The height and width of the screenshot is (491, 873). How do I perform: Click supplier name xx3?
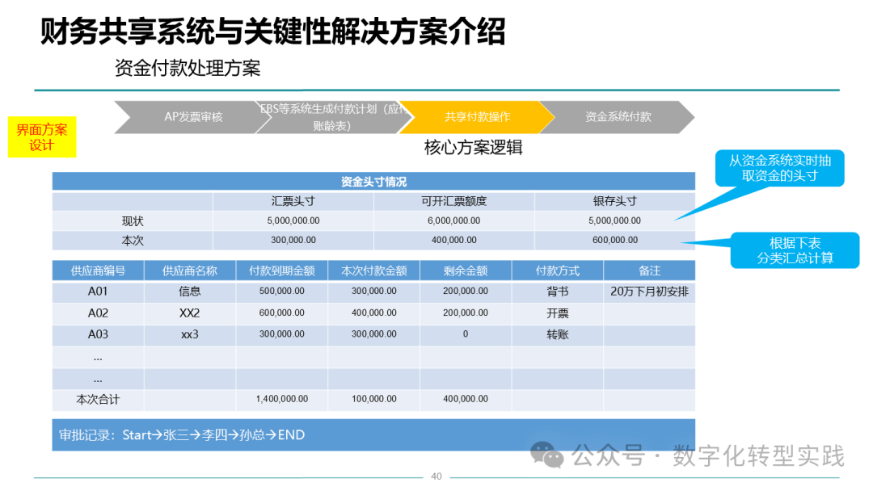click(x=190, y=334)
